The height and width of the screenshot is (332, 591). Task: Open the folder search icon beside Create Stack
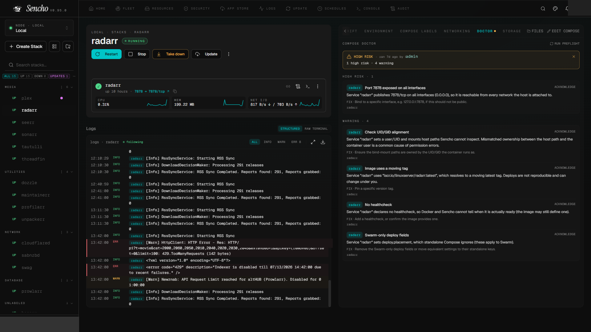(x=68, y=46)
